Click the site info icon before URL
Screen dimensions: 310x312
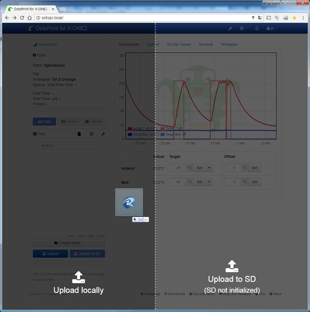point(38,18)
